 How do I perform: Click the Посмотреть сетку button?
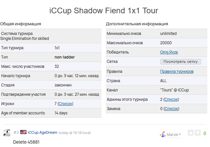coord(181,62)
